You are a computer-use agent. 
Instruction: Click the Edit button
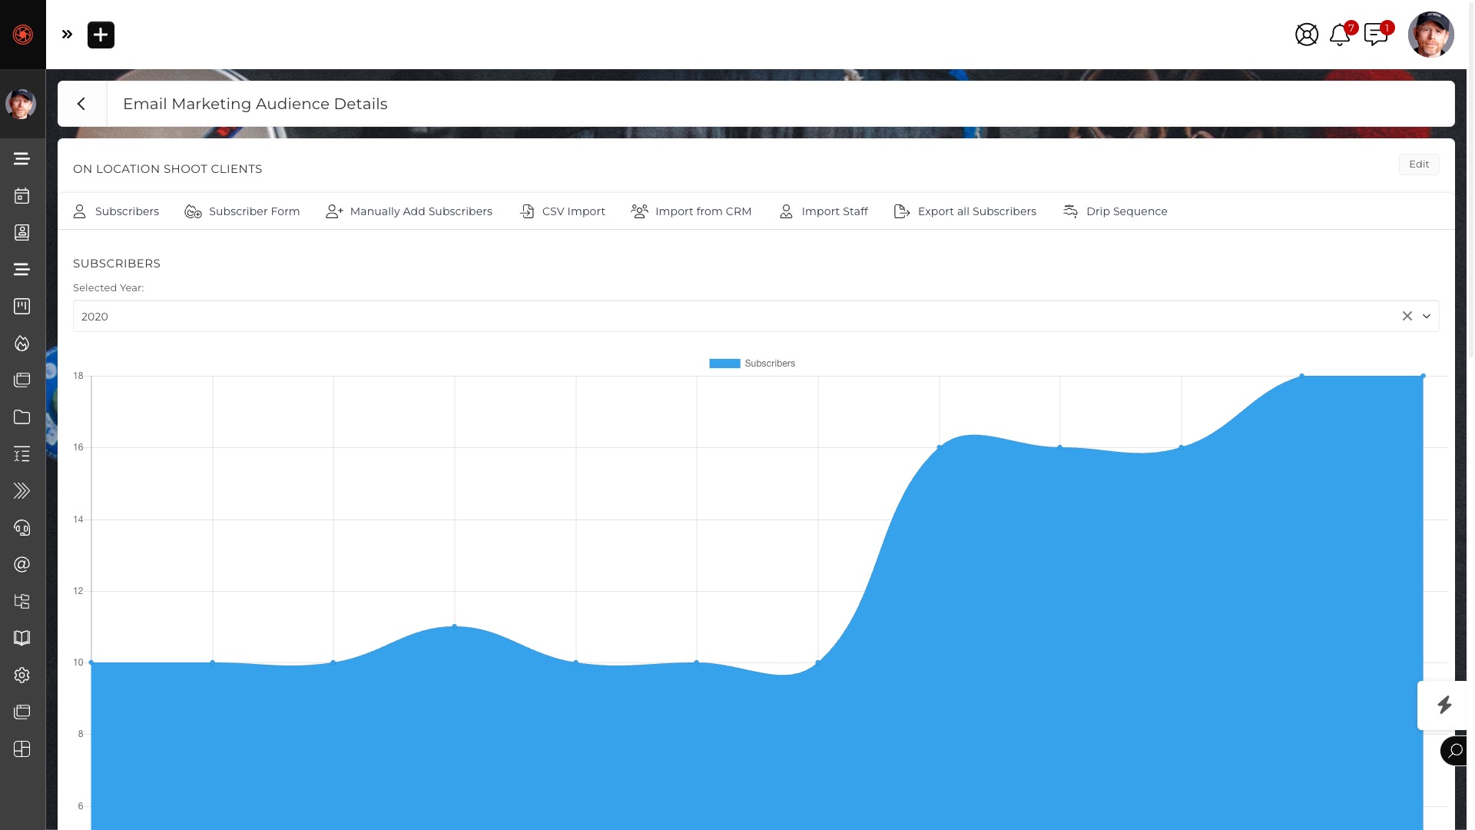pos(1419,164)
